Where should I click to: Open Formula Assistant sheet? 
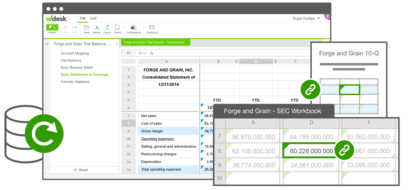pyautogui.click(x=75, y=82)
